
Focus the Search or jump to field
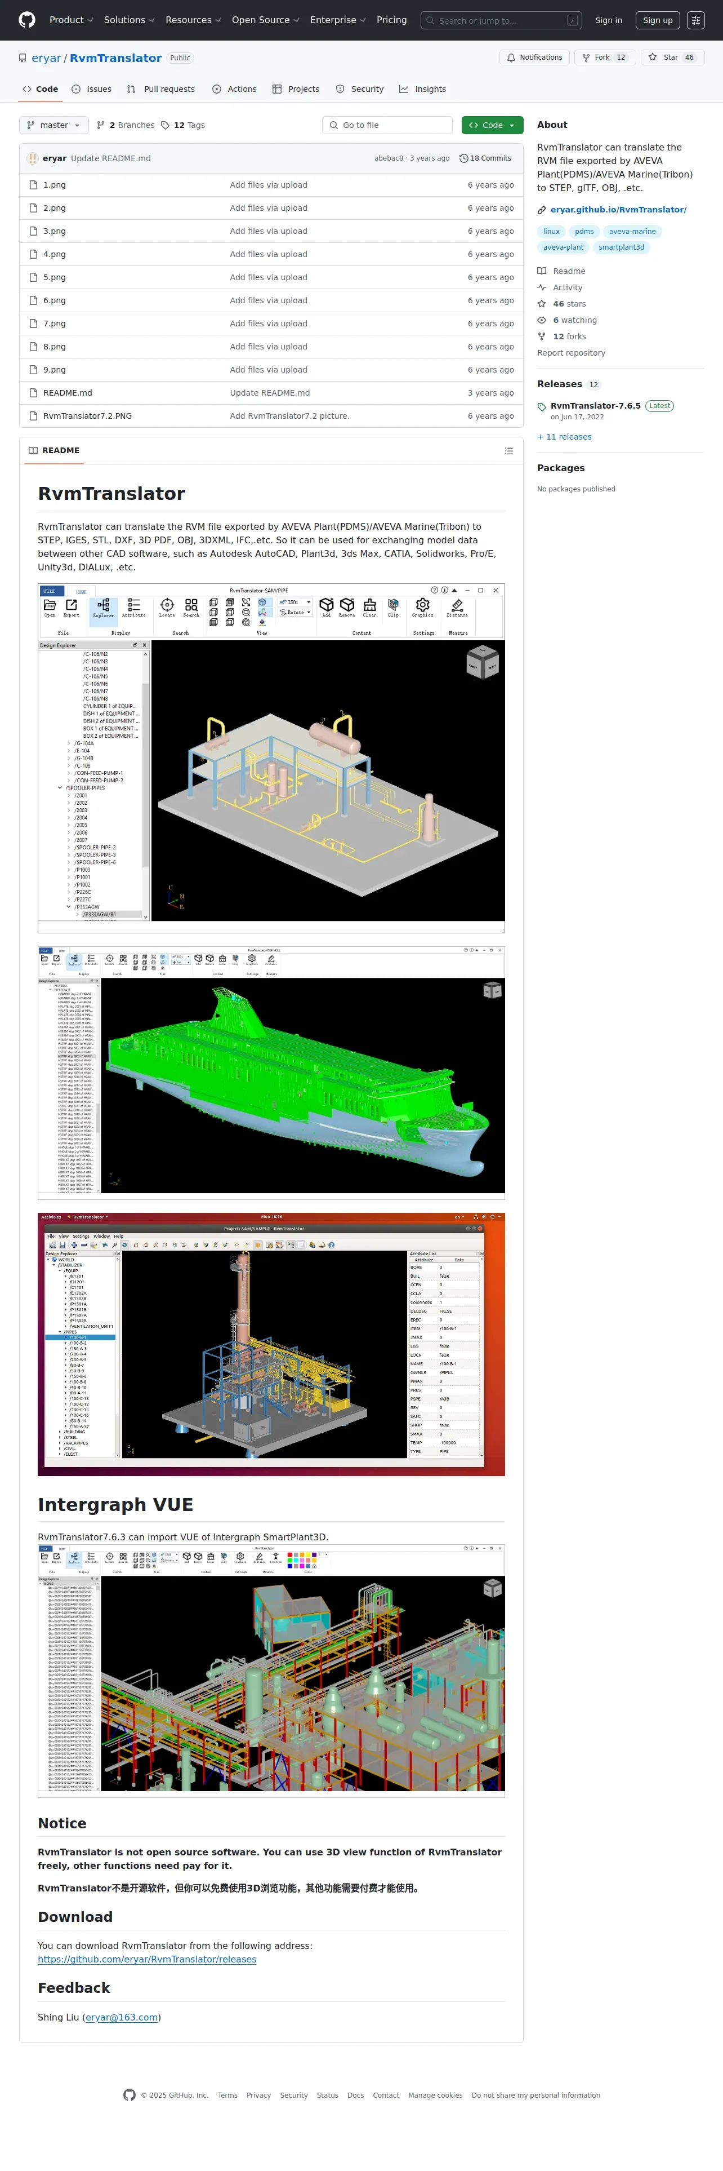[501, 20]
